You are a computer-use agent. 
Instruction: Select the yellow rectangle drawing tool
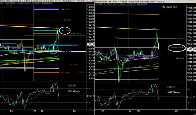[x=79, y=1]
